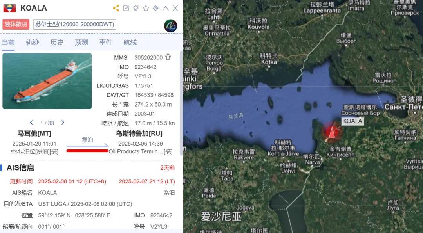Click the tag label icon
The width and height of the screenshot is (423, 233).
tap(136, 8)
